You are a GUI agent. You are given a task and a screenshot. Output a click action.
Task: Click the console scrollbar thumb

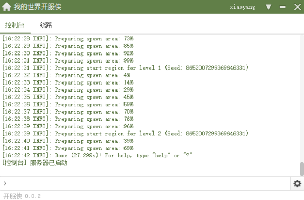302,169
